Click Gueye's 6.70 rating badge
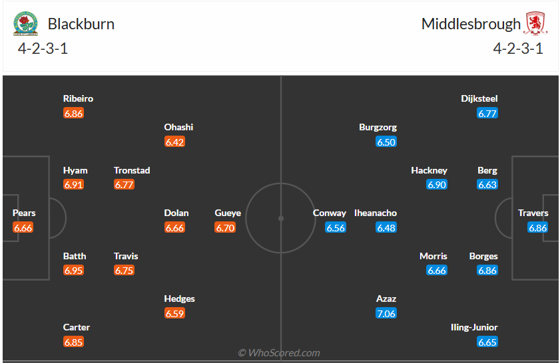Screen dimensions: 560x363 [225, 227]
